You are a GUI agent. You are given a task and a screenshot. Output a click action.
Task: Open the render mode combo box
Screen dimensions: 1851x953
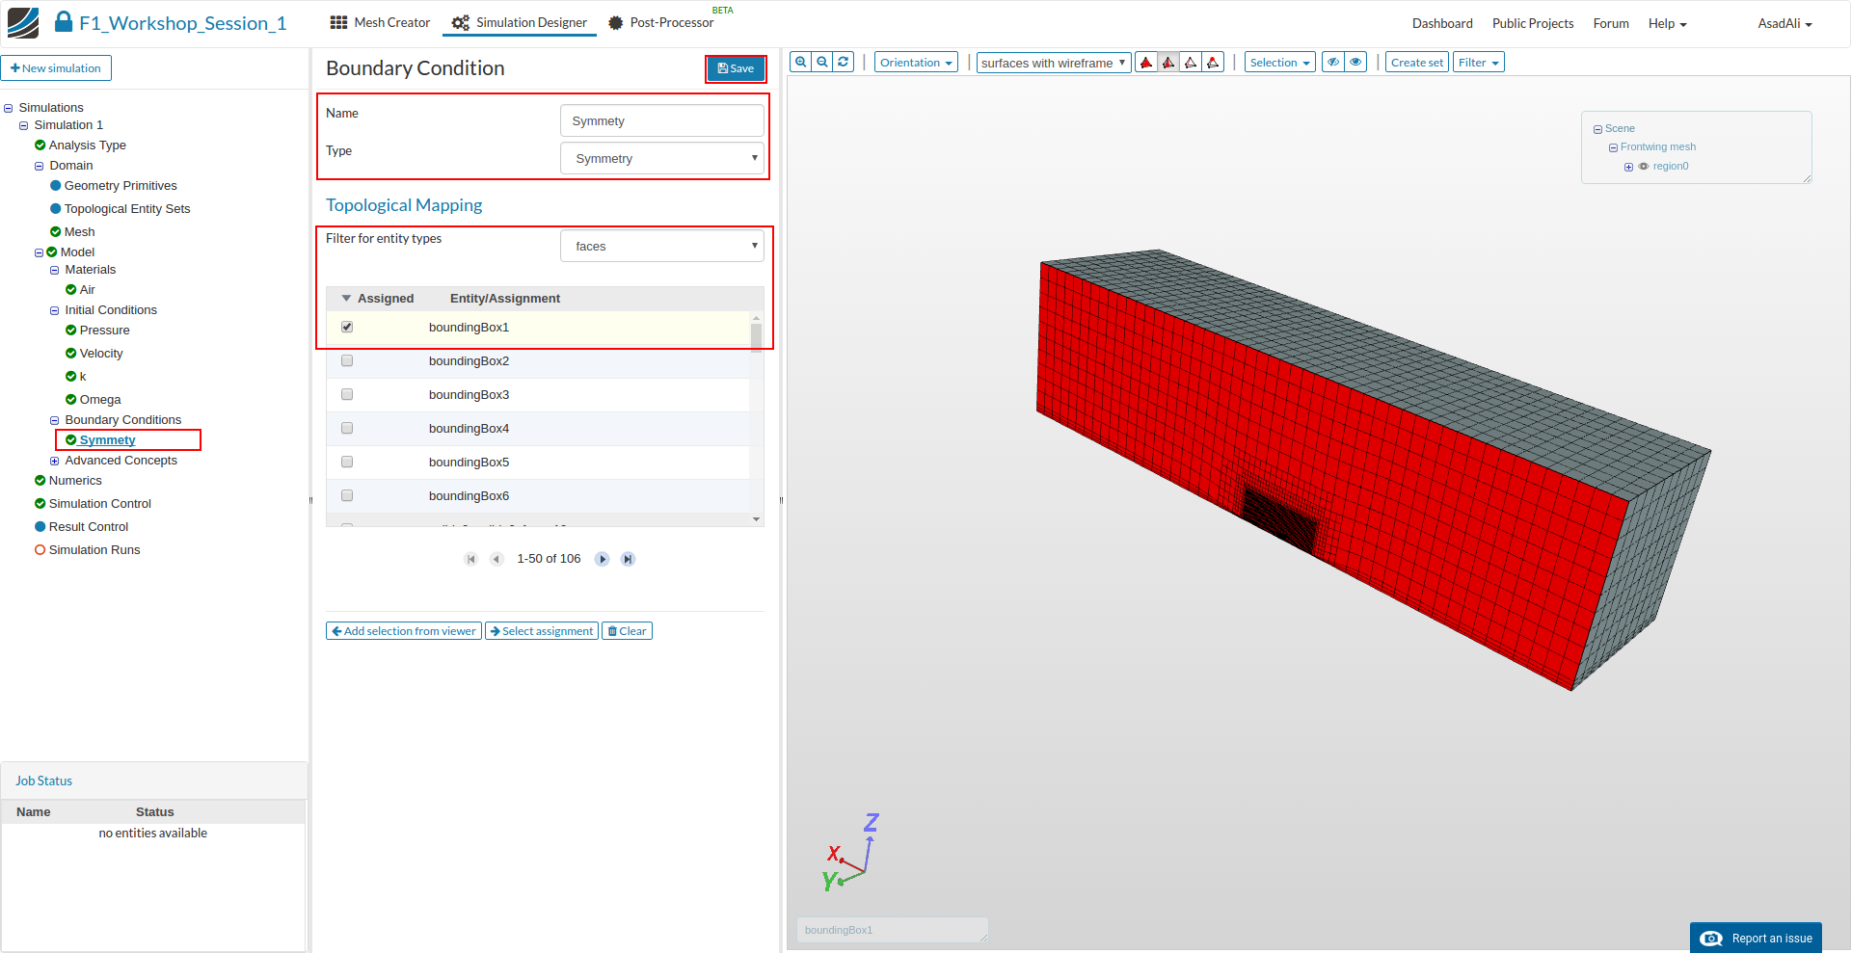(1054, 63)
